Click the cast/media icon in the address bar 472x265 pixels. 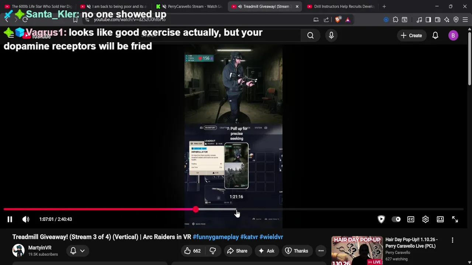316,20
